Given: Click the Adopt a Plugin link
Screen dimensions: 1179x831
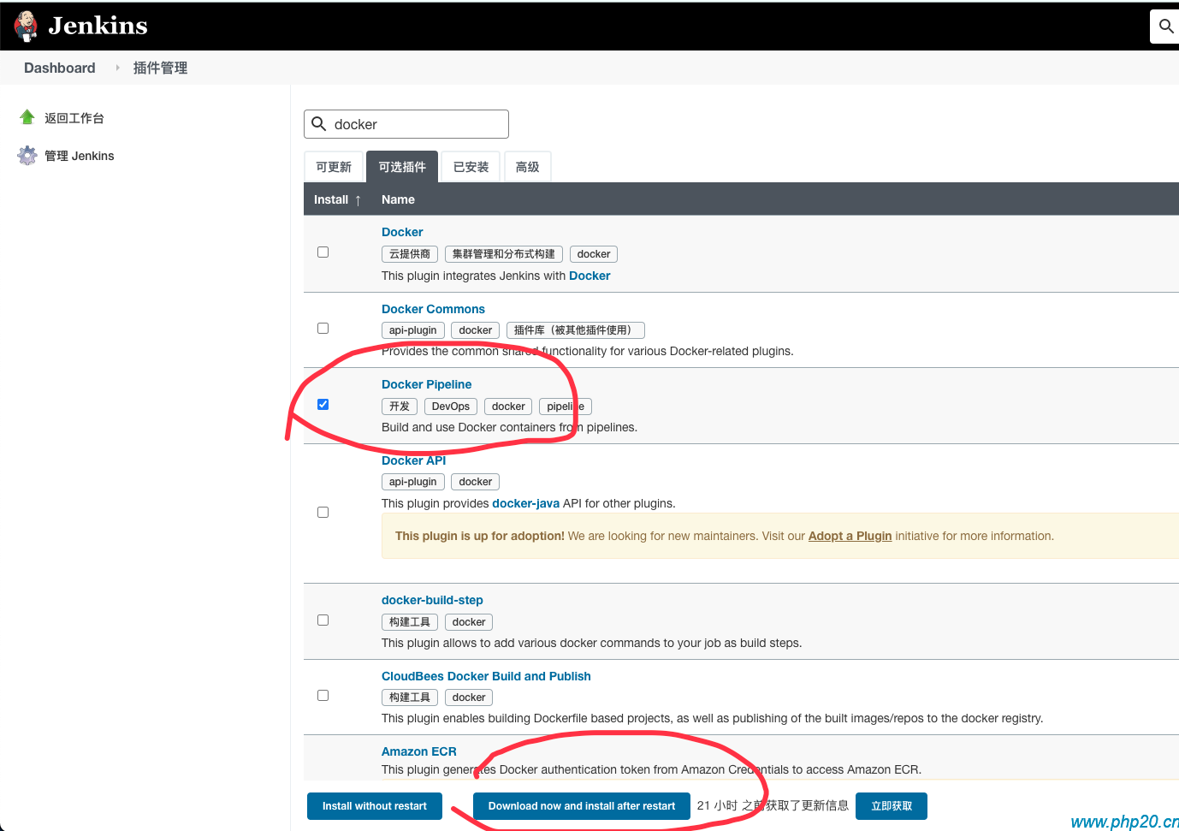Looking at the screenshot, I should (850, 536).
